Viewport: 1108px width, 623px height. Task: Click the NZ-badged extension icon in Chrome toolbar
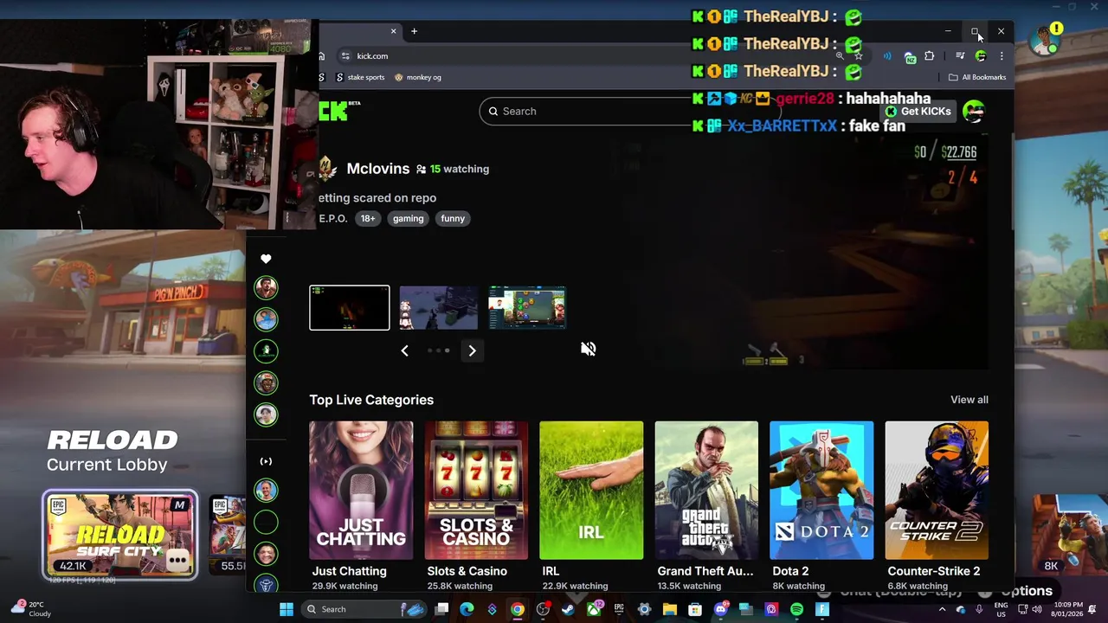910,57
